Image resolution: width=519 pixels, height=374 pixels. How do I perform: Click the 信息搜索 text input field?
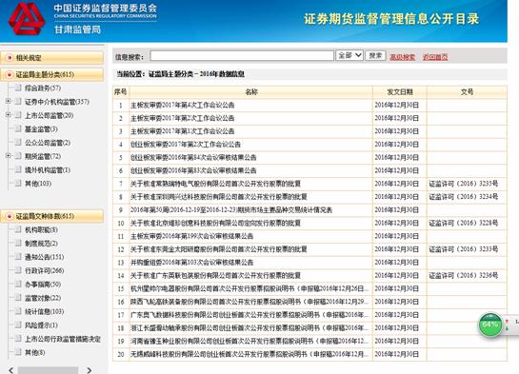pyautogui.click(x=242, y=55)
